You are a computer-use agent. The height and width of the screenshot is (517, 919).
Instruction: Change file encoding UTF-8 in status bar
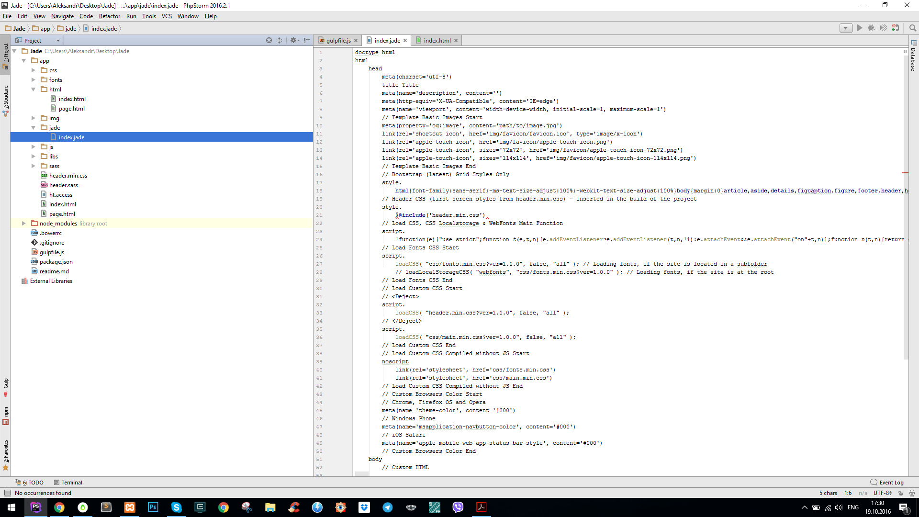pyautogui.click(x=882, y=493)
